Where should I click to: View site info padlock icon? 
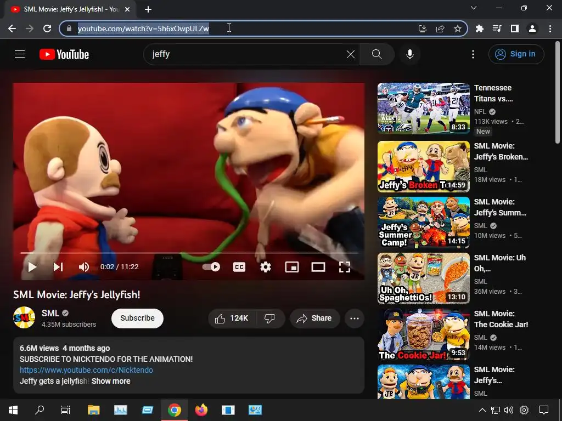[x=69, y=29]
